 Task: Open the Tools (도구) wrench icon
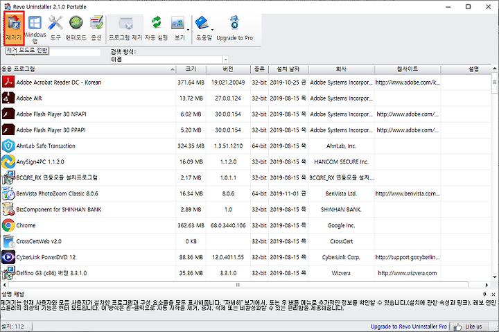[55, 23]
